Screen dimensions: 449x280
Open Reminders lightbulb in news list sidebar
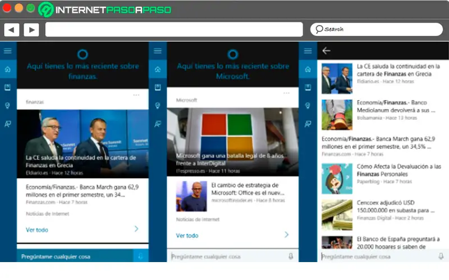point(308,106)
